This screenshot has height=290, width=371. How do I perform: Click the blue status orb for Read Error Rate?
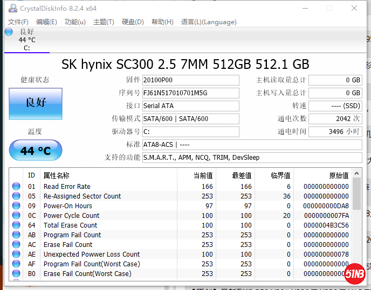pos(16,187)
